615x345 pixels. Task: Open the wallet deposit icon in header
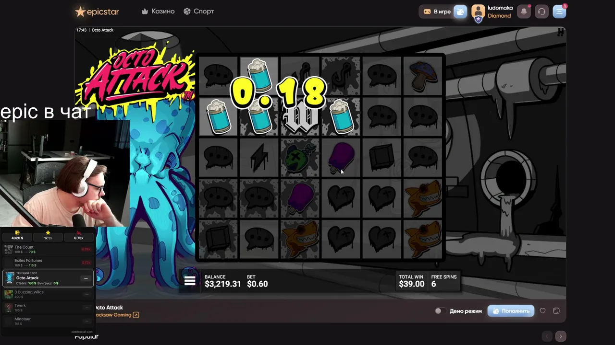[x=460, y=11]
